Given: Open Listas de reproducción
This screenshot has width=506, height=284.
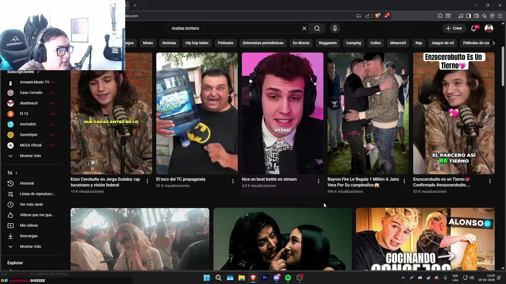Looking at the screenshot, I should click(x=31, y=194).
